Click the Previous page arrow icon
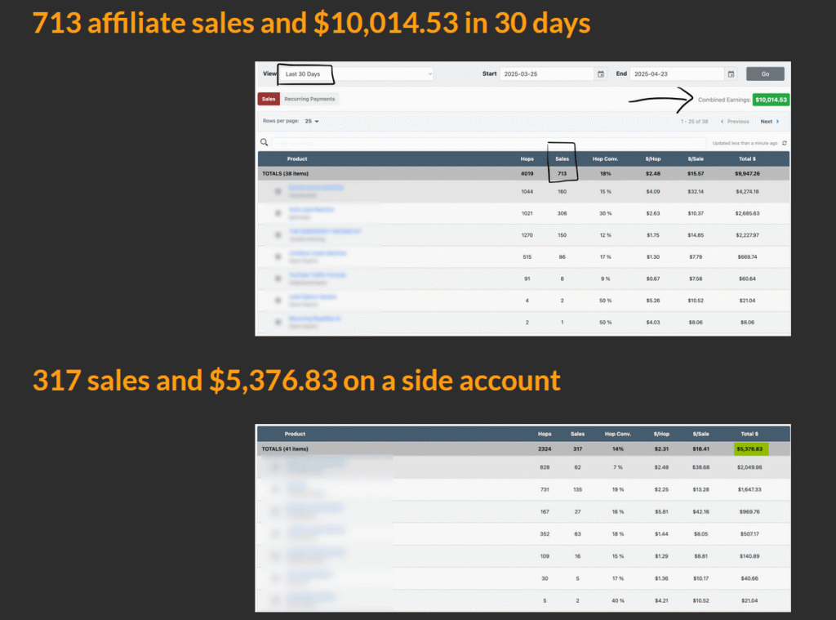This screenshot has width=836, height=620. coord(722,121)
